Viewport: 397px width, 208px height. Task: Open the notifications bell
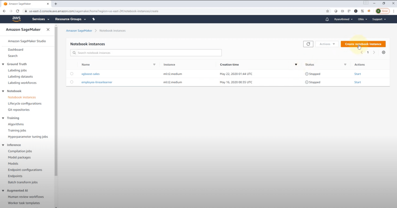pos(327,19)
